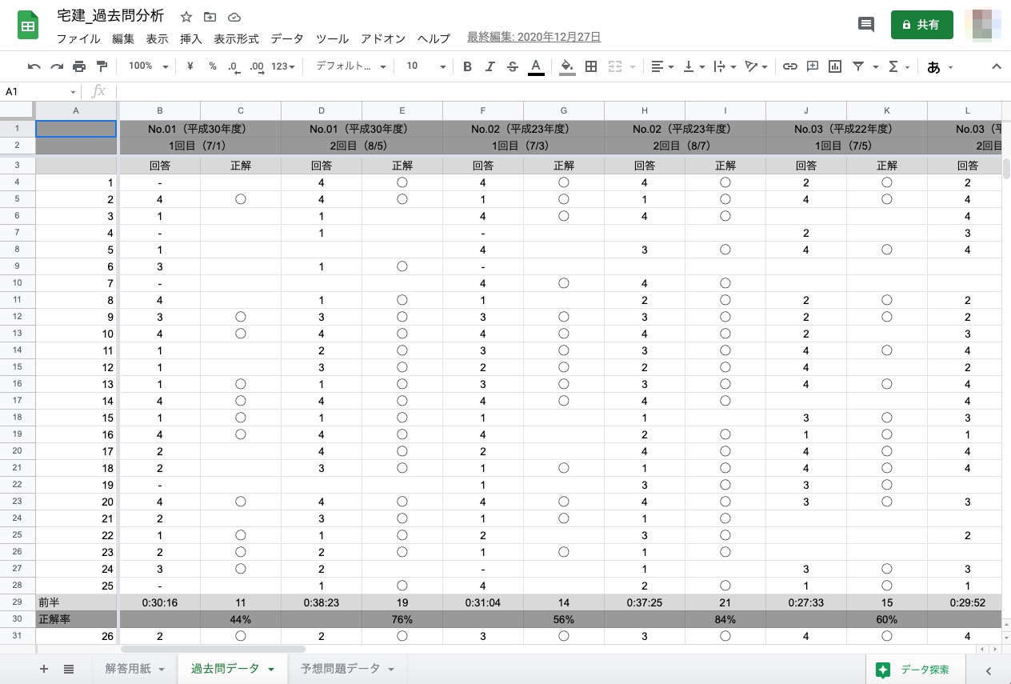The image size is (1011, 684).
Task: Open the 123 number format dropdown
Action: point(283,66)
